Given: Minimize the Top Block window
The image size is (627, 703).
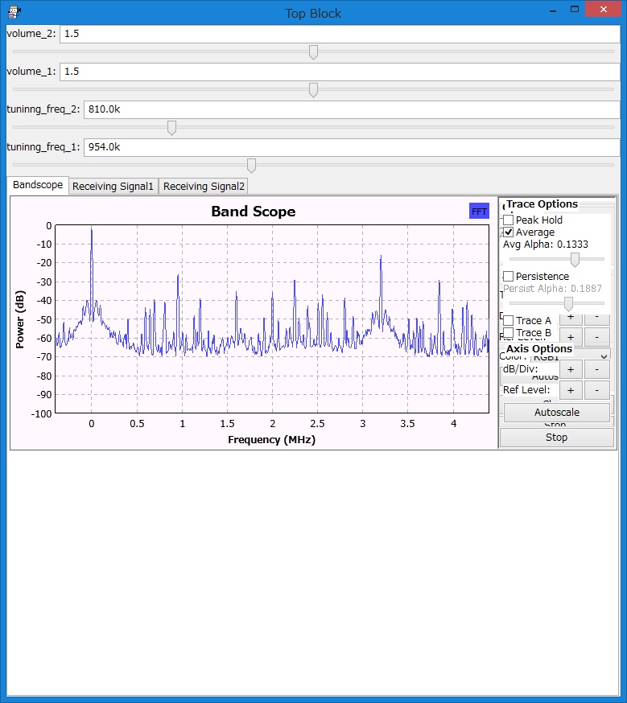Looking at the screenshot, I should click(x=553, y=10).
